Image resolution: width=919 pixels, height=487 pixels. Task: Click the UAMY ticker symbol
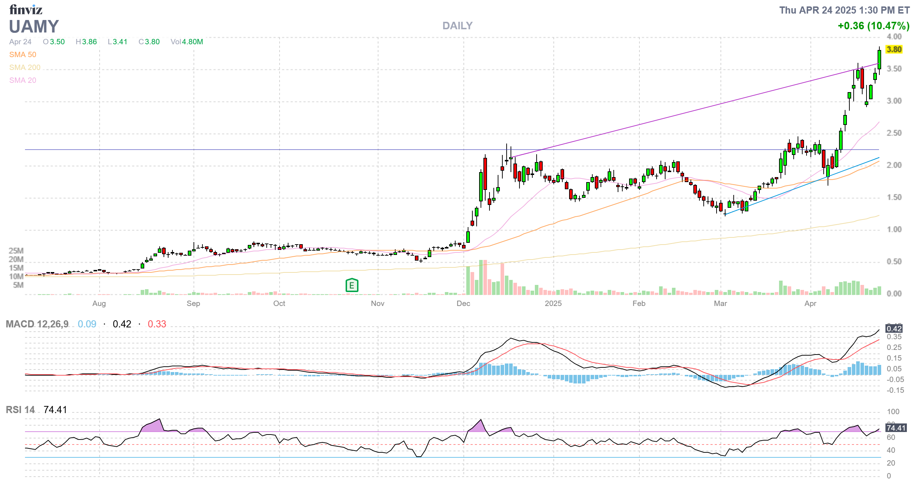(x=34, y=27)
